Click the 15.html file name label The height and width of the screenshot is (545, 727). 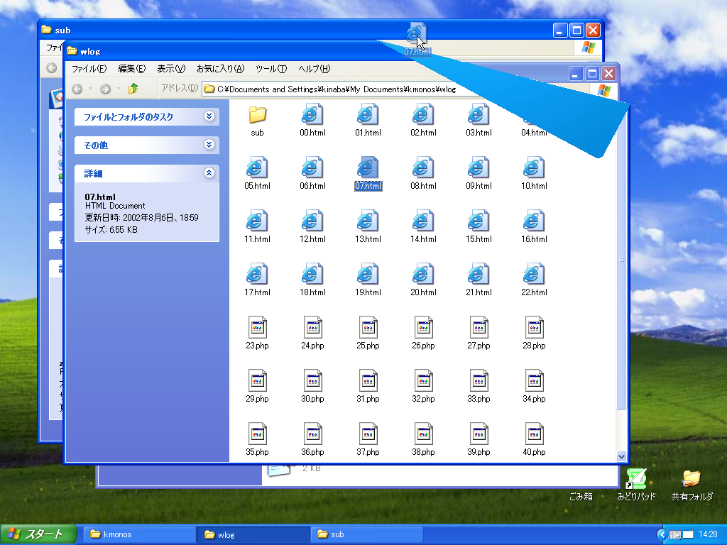click(x=479, y=239)
